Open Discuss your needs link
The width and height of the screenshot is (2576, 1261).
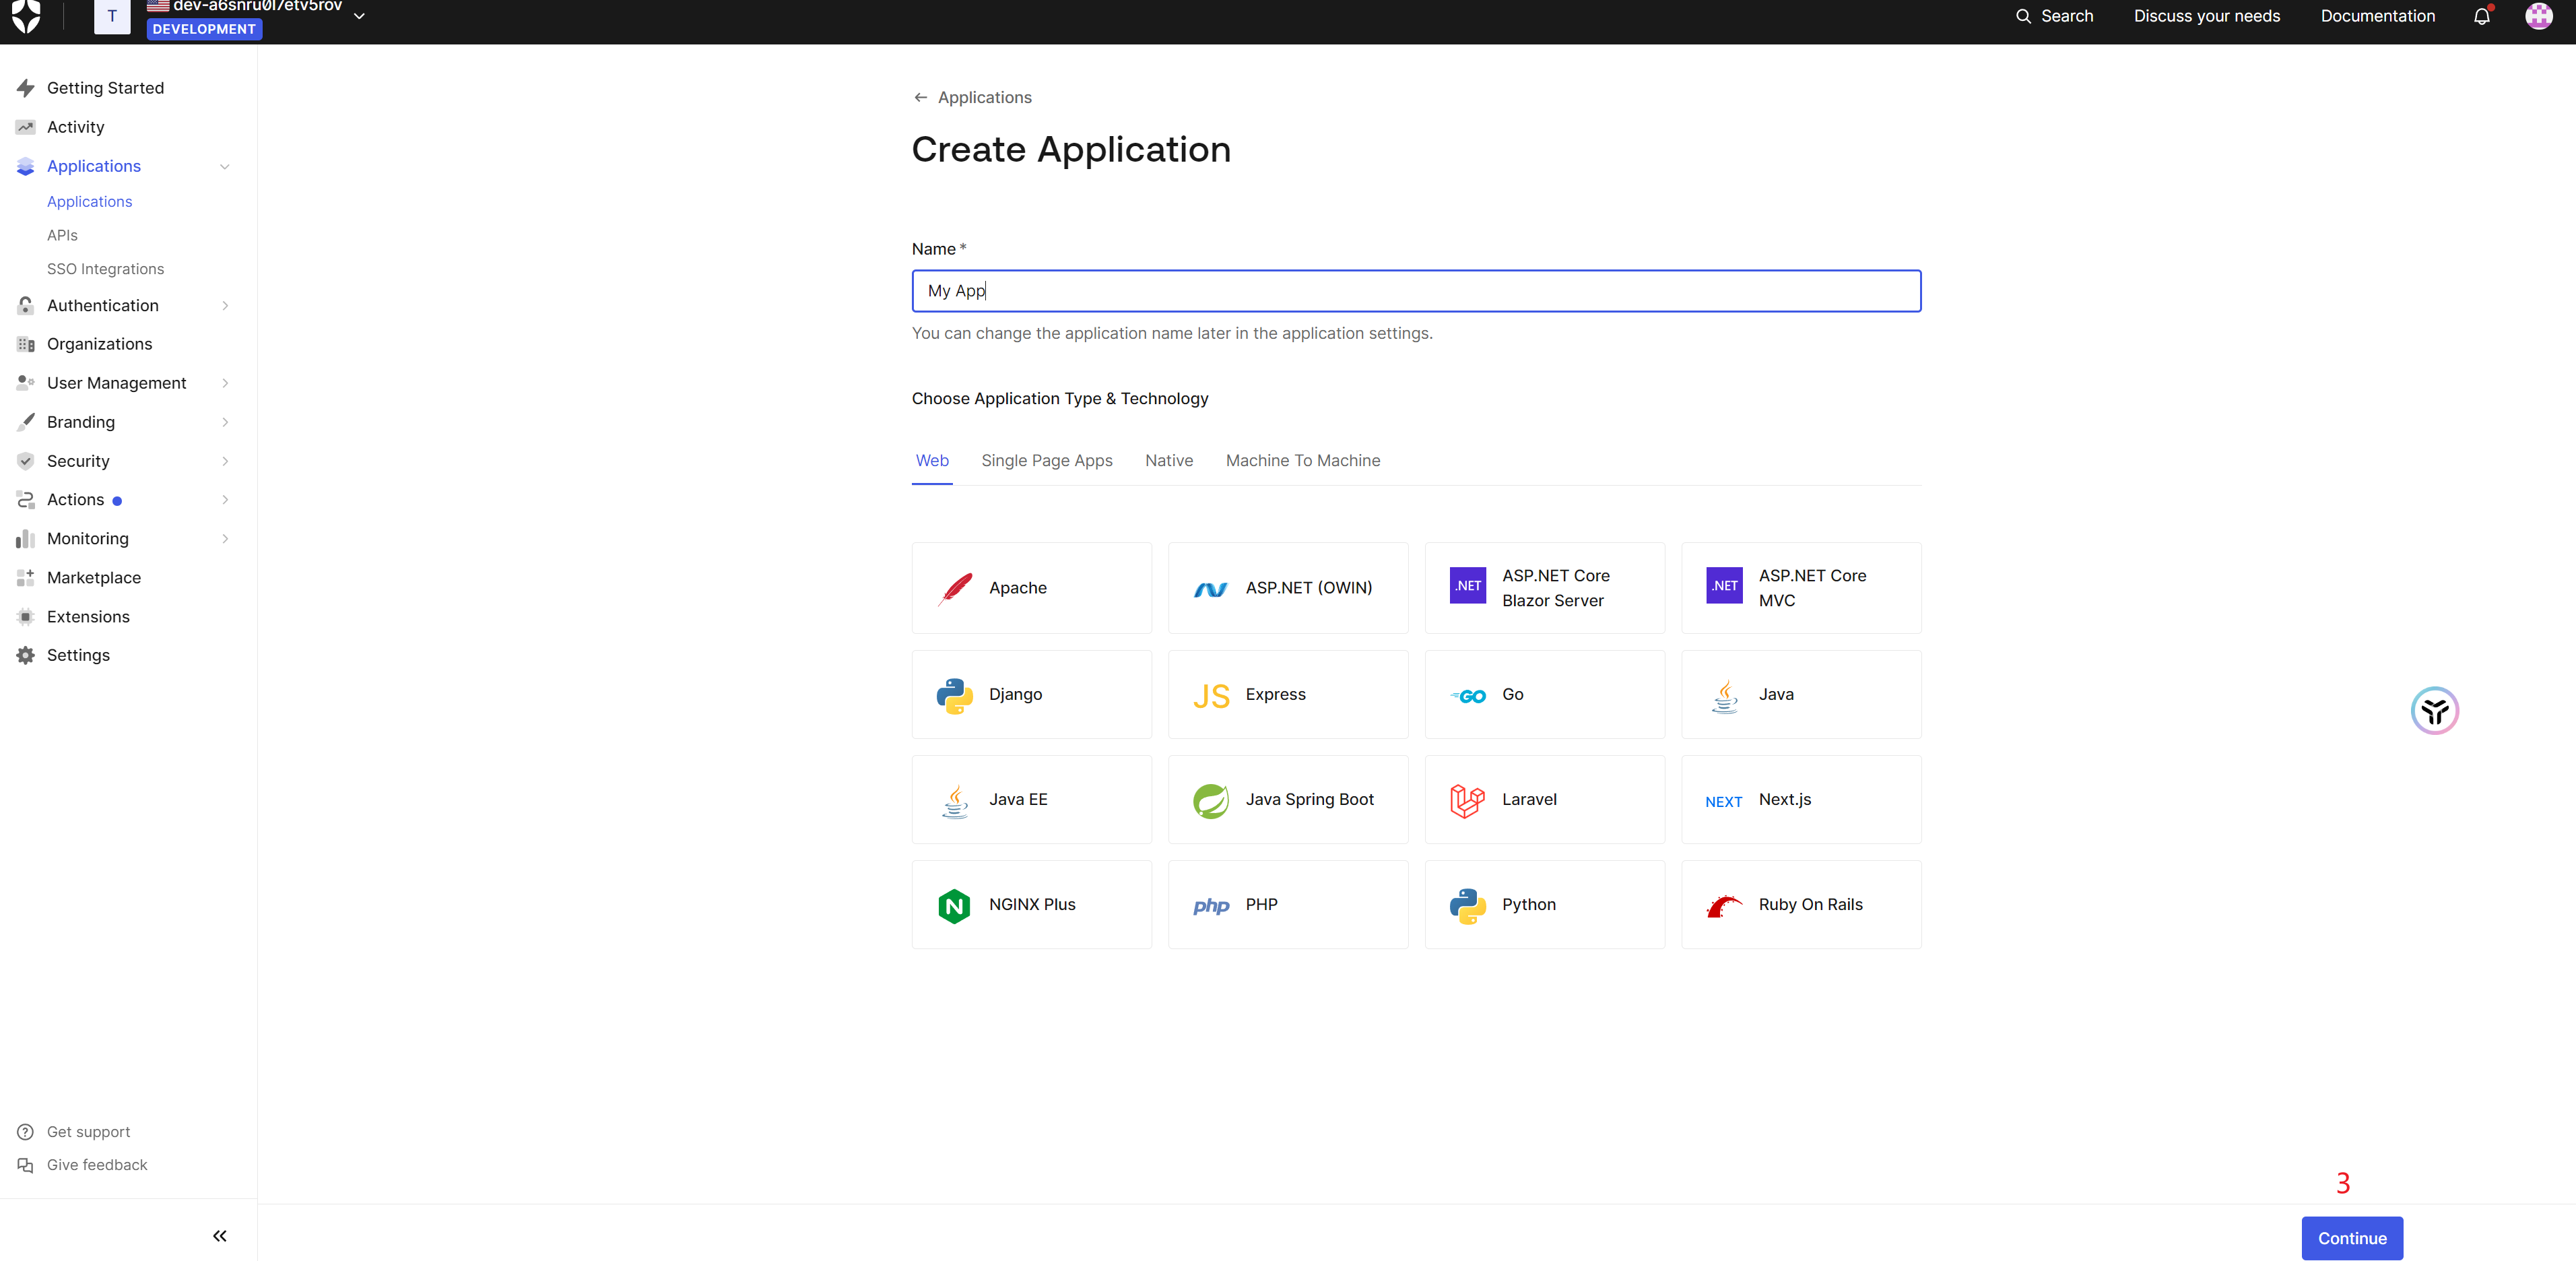pos(2207,16)
